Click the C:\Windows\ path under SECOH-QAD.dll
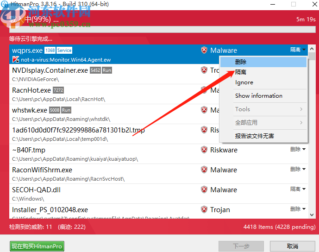Viewport: 319px width, 252px height. tap(28, 199)
